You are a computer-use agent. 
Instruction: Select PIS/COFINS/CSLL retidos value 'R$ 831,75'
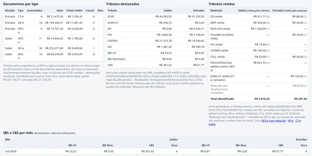tap(259, 63)
